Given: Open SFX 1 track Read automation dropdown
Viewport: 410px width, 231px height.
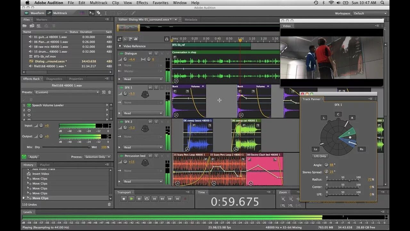Looking at the screenshot, I should pos(143,113).
